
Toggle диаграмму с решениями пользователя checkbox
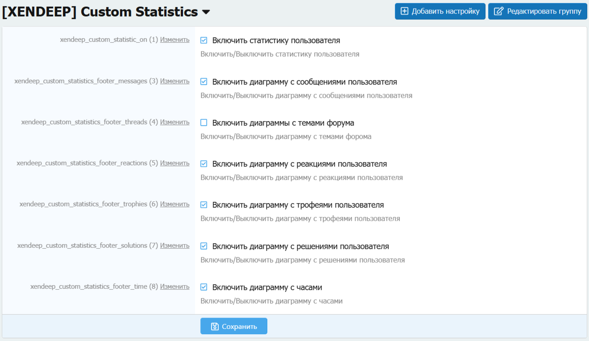coord(204,246)
